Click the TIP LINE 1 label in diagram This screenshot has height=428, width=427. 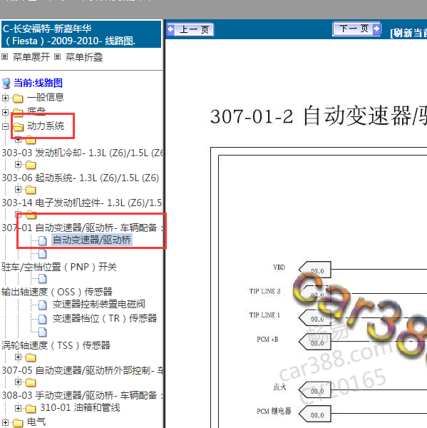[x=264, y=315]
